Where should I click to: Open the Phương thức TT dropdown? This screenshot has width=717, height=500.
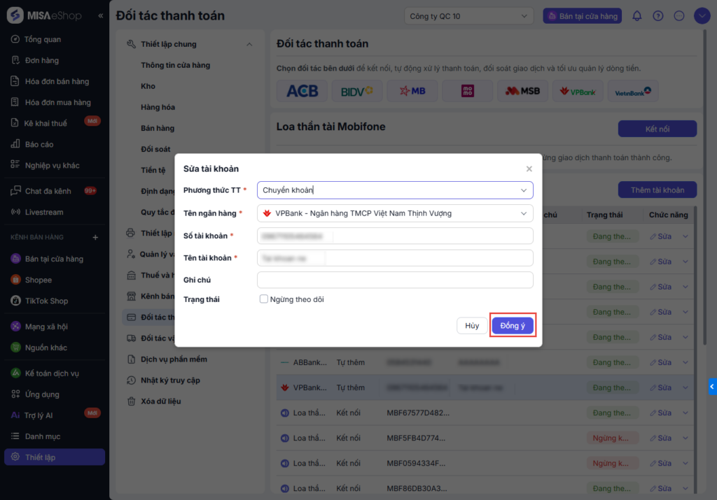coord(395,190)
